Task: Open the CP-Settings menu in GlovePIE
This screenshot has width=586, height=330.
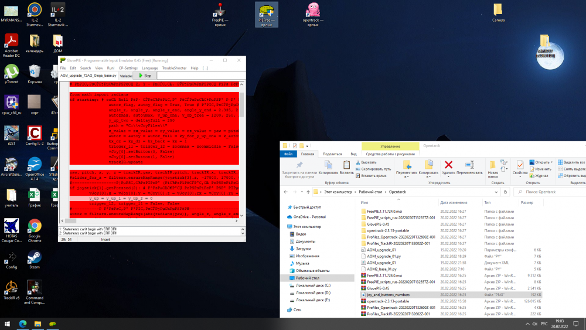Action: pyautogui.click(x=128, y=68)
